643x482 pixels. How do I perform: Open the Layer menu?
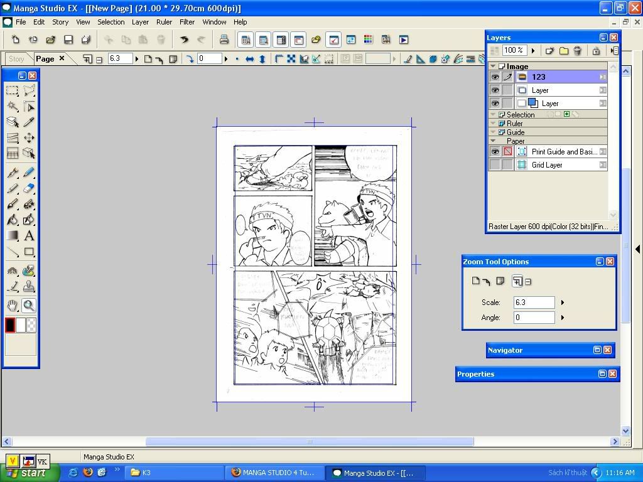pyautogui.click(x=140, y=22)
